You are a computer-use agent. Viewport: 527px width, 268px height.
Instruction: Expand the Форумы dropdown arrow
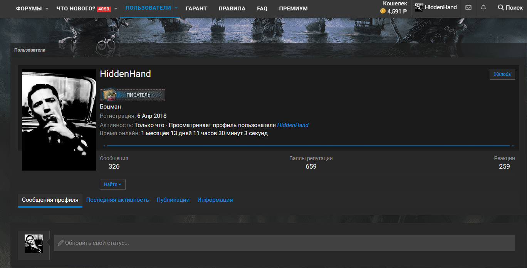tap(47, 8)
